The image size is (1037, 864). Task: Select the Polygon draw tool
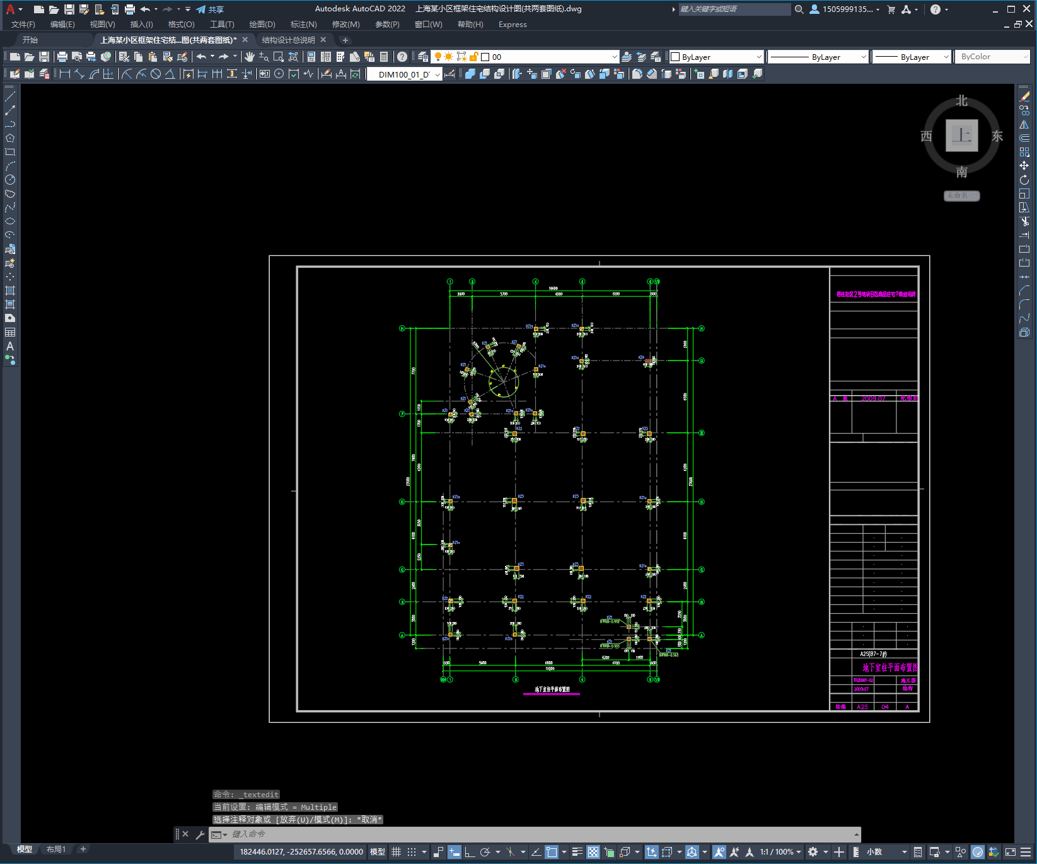click(x=10, y=138)
